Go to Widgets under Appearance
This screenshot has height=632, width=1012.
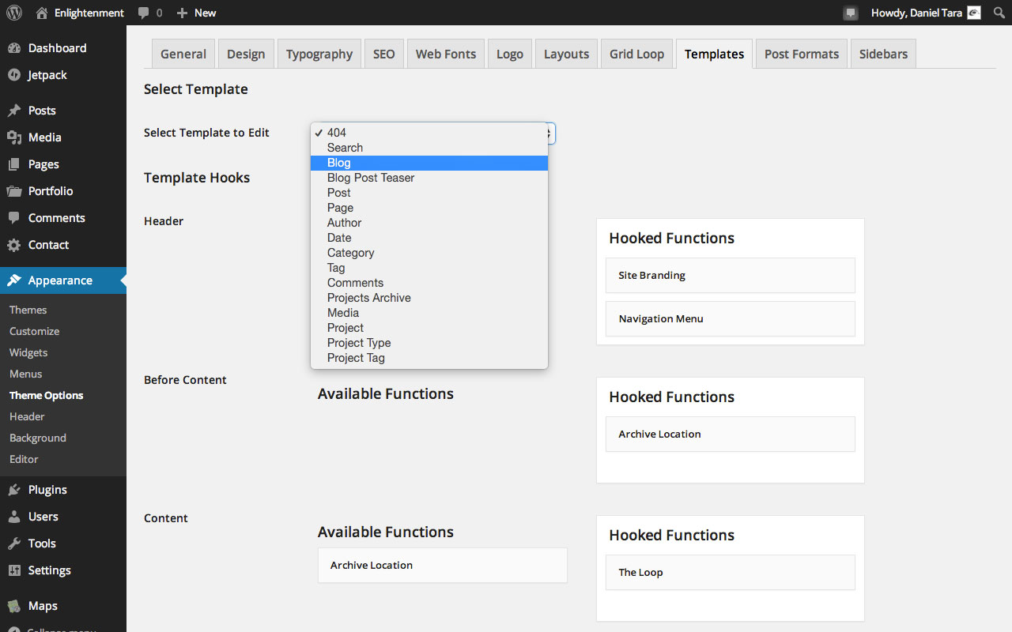click(x=28, y=352)
